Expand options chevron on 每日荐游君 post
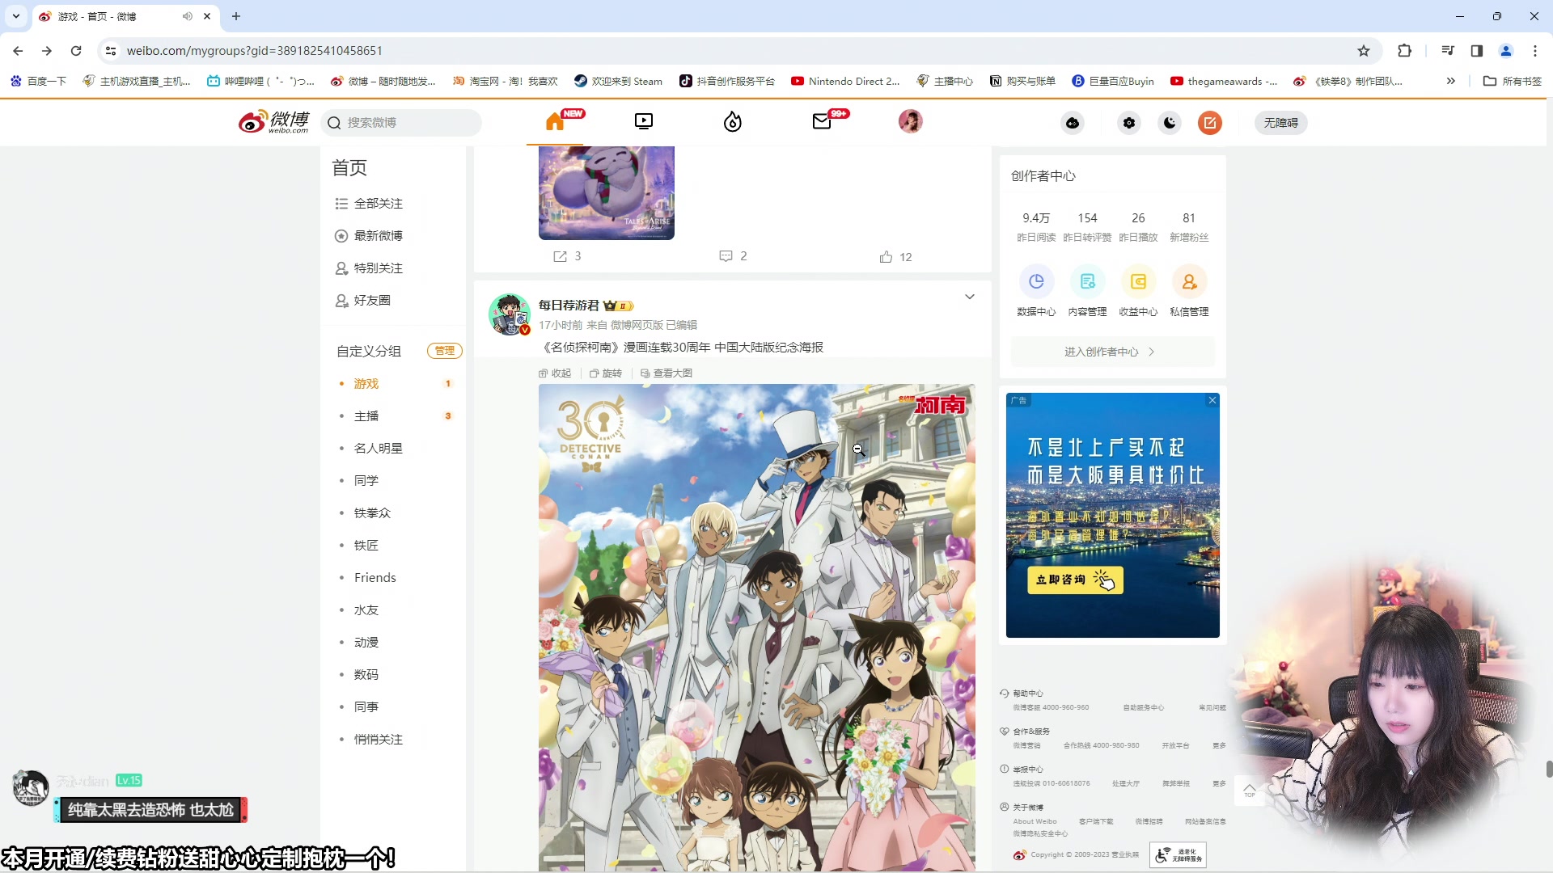The image size is (1553, 873). [x=969, y=297]
